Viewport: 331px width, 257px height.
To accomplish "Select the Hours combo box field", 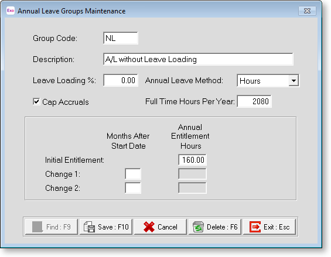I will [268, 80].
